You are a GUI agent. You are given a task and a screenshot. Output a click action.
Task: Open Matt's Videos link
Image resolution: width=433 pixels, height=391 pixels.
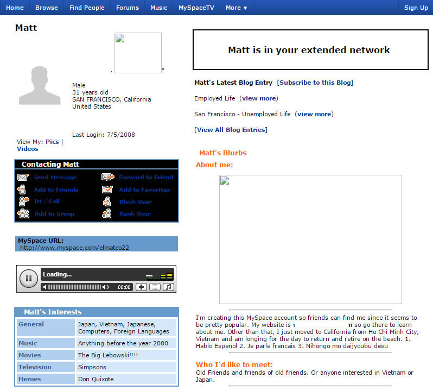tap(28, 149)
